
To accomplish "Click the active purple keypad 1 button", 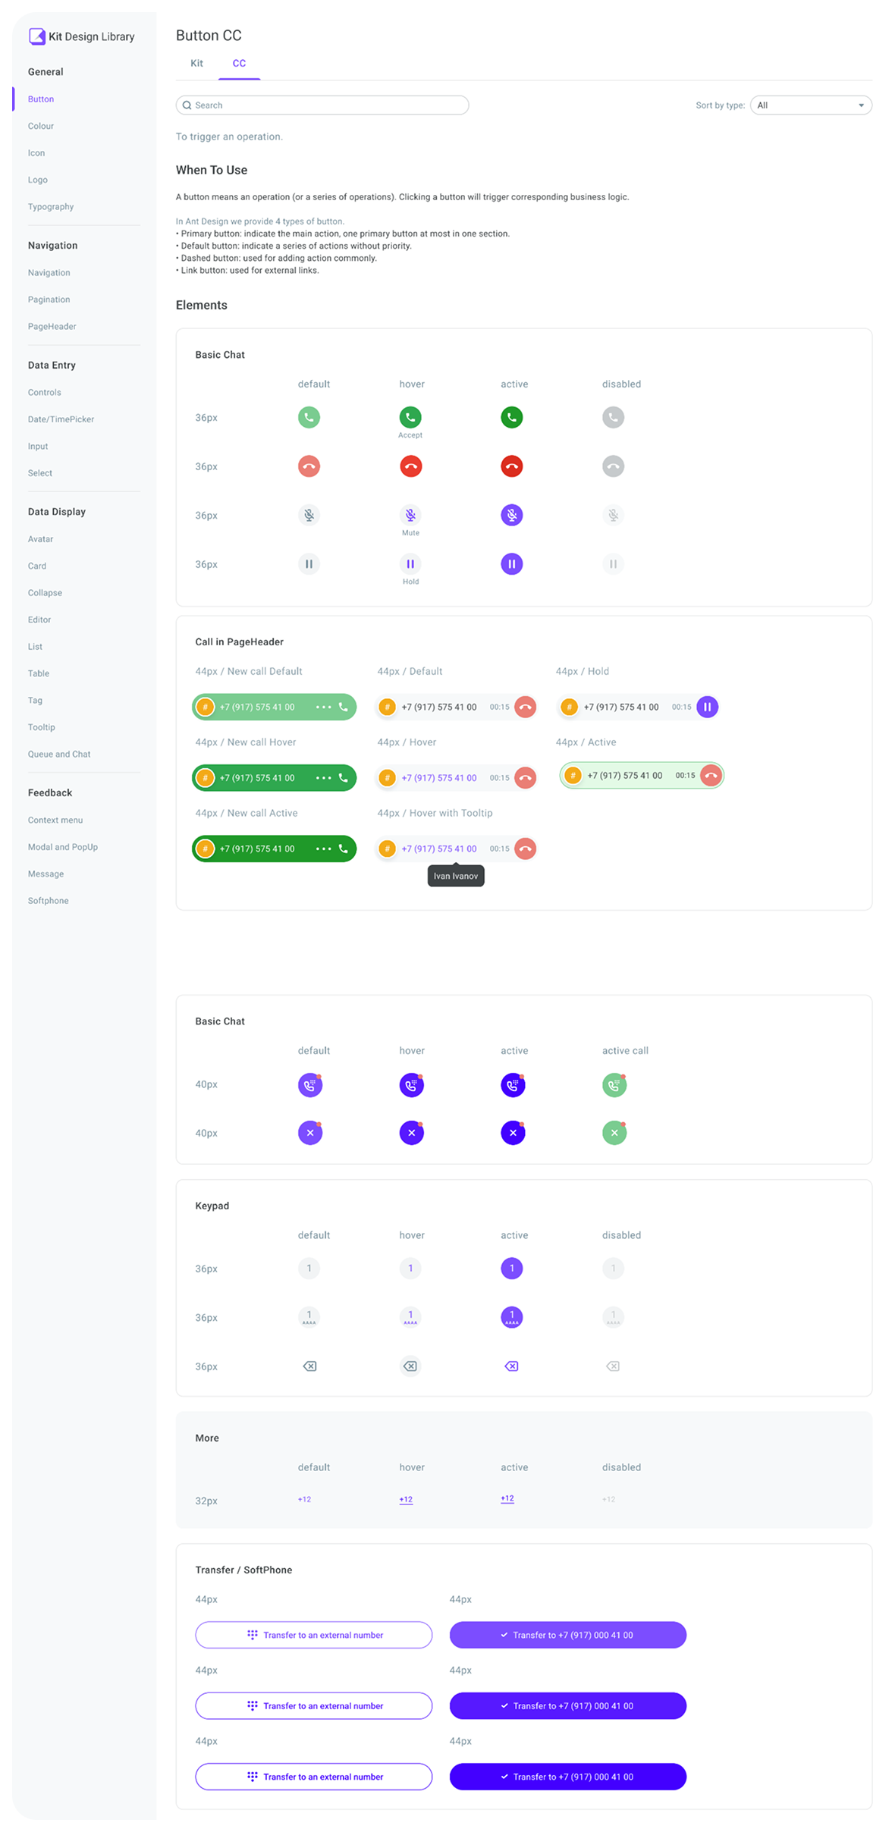I will 512,1268.
